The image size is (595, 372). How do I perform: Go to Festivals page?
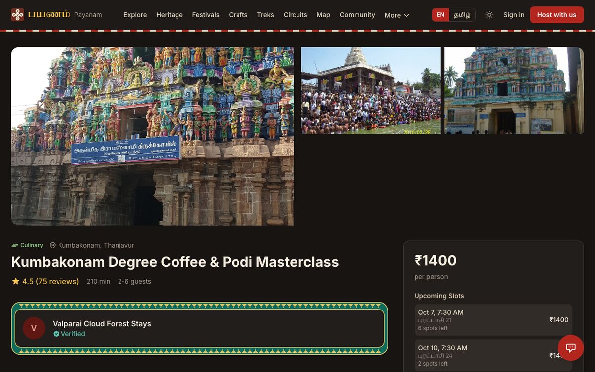[206, 15]
